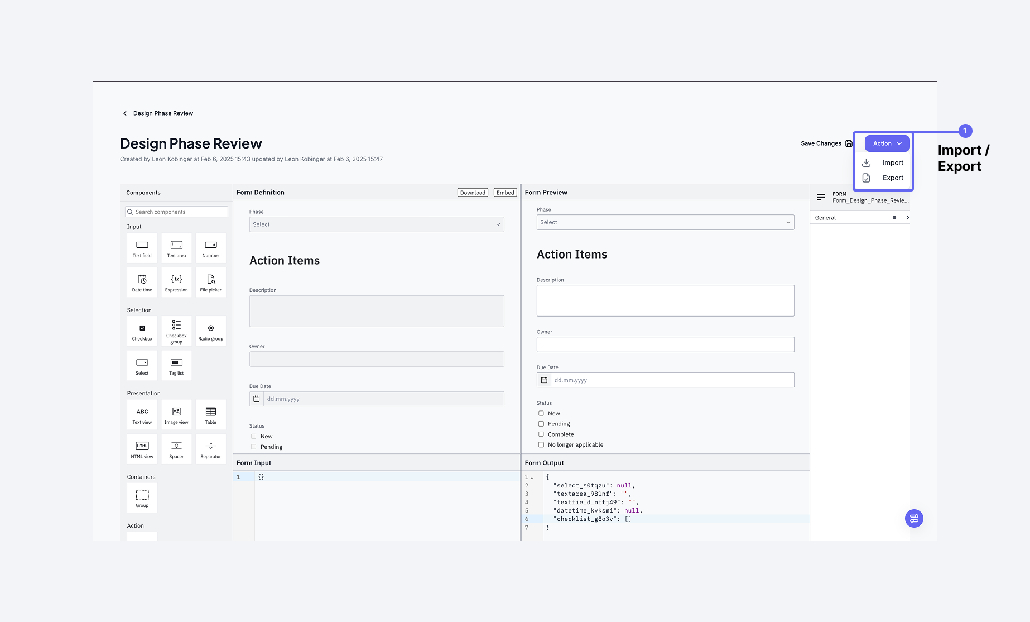Add a Group container
This screenshot has height=622, width=1030.
click(142, 497)
